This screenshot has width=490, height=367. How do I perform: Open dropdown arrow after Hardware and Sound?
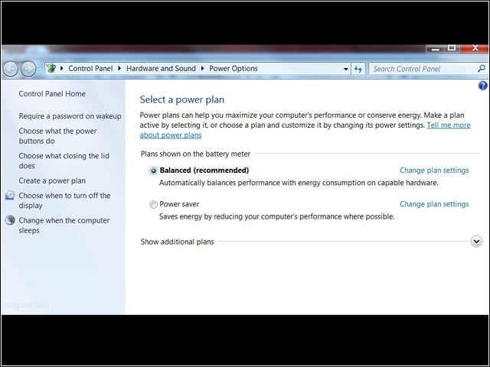202,68
